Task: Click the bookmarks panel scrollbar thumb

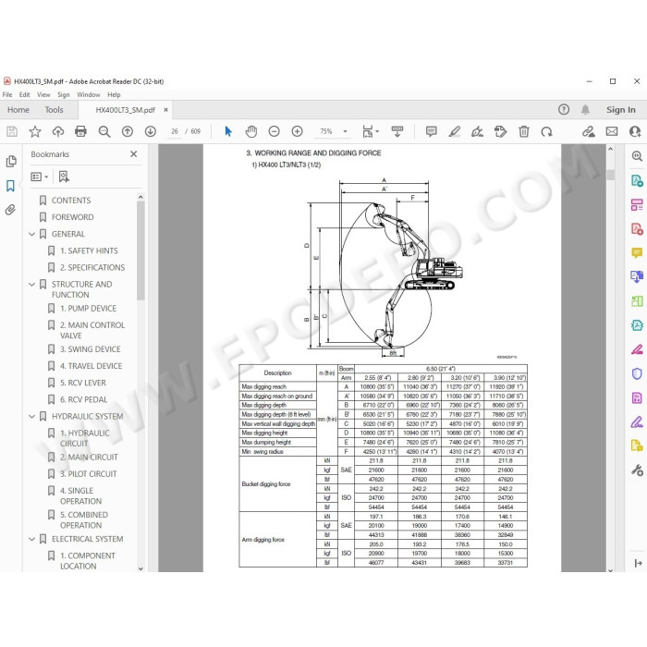Action: click(140, 250)
